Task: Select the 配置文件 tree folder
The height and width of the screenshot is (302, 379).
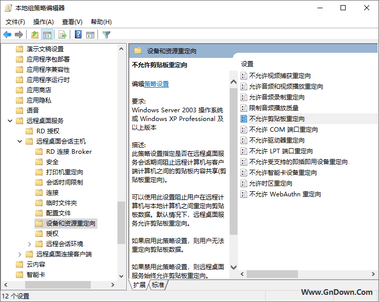Action: tap(58, 213)
